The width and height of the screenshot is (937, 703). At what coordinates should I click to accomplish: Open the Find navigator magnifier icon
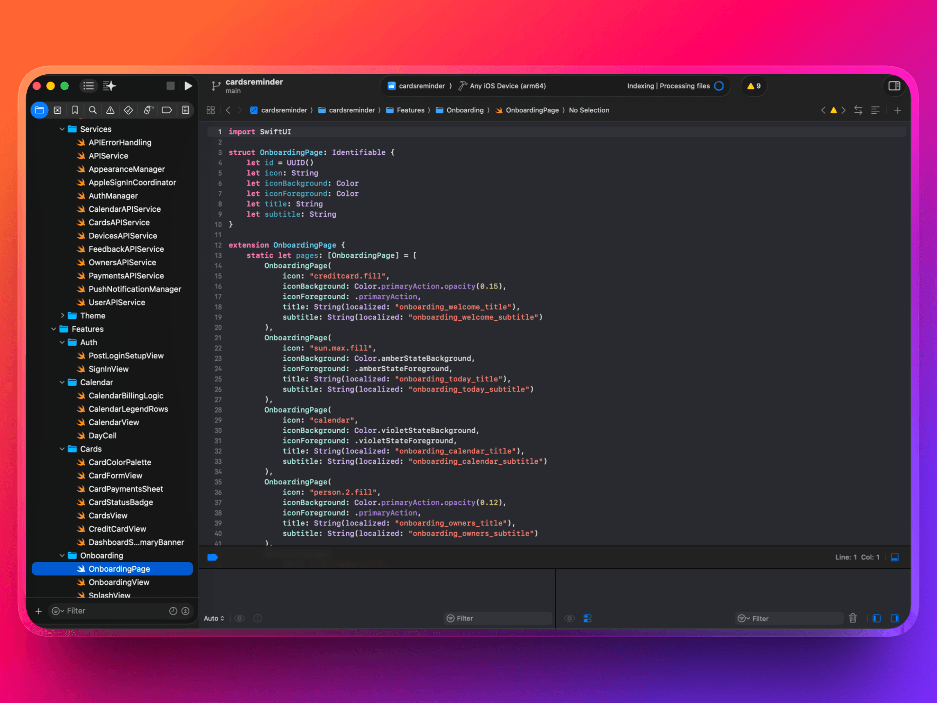93,110
